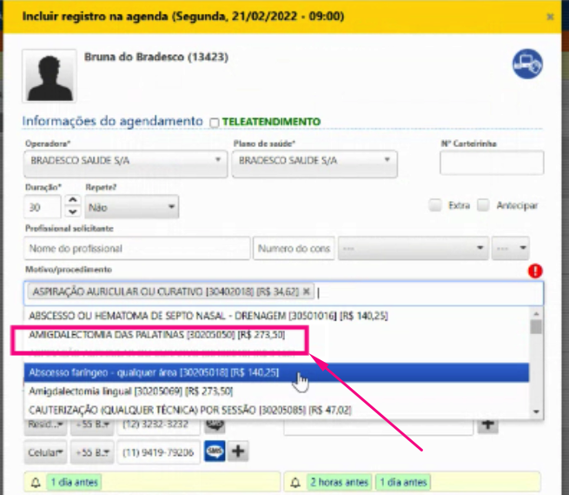Open the Celular phone type dropdown

click(x=45, y=452)
